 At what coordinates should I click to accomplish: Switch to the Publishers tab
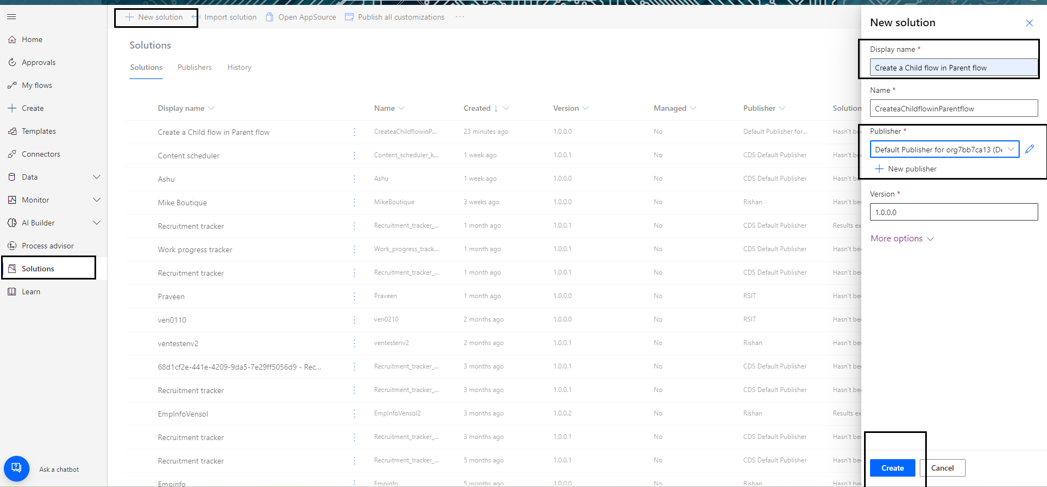coord(194,68)
